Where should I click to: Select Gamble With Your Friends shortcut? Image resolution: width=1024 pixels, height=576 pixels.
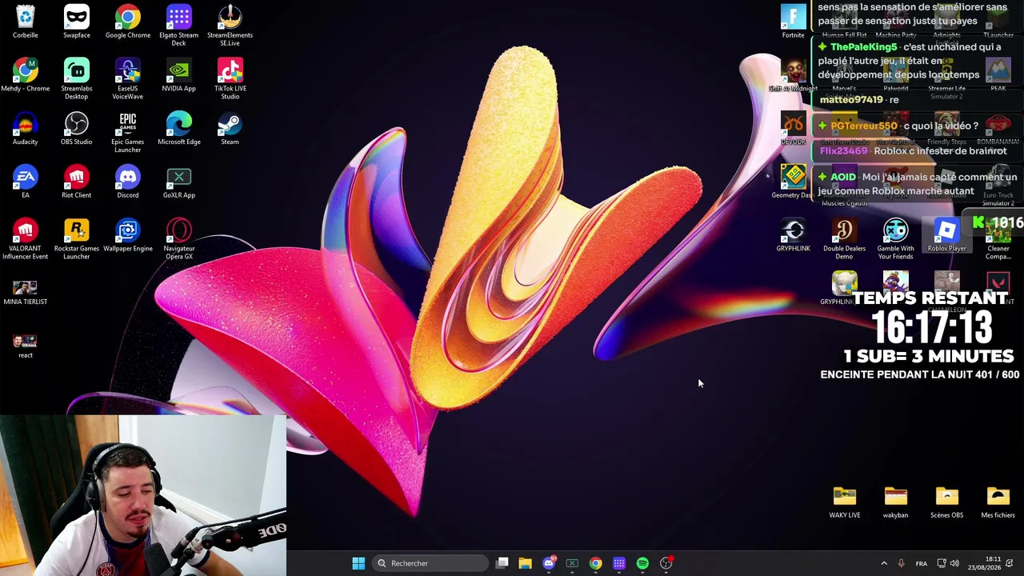click(x=896, y=238)
